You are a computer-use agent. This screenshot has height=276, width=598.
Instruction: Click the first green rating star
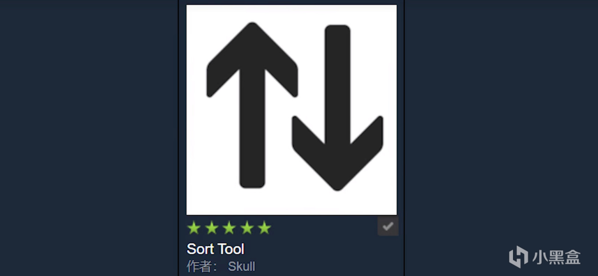pyautogui.click(x=194, y=228)
